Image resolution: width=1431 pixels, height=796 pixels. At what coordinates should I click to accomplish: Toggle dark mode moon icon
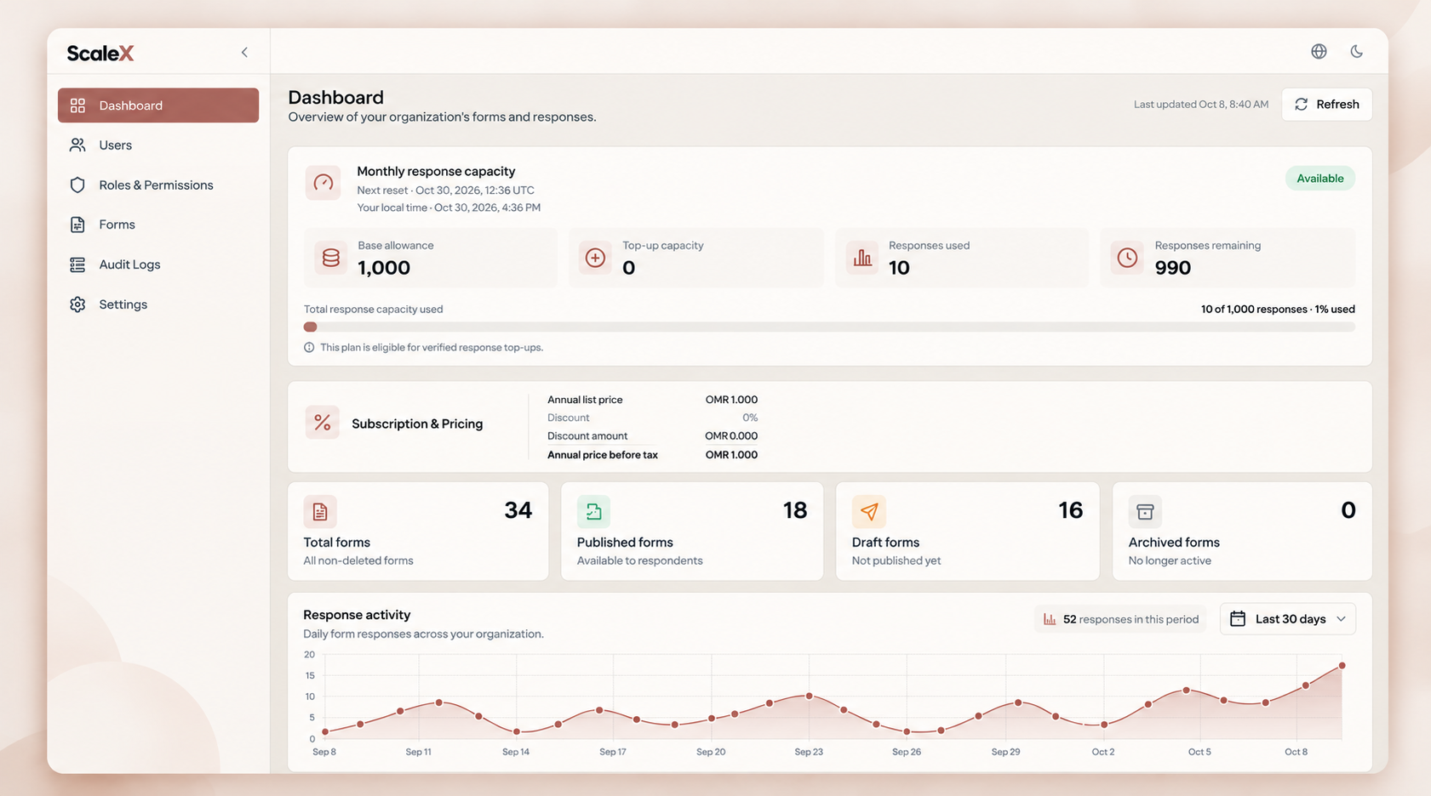pyautogui.click(x=1357, y=52)
